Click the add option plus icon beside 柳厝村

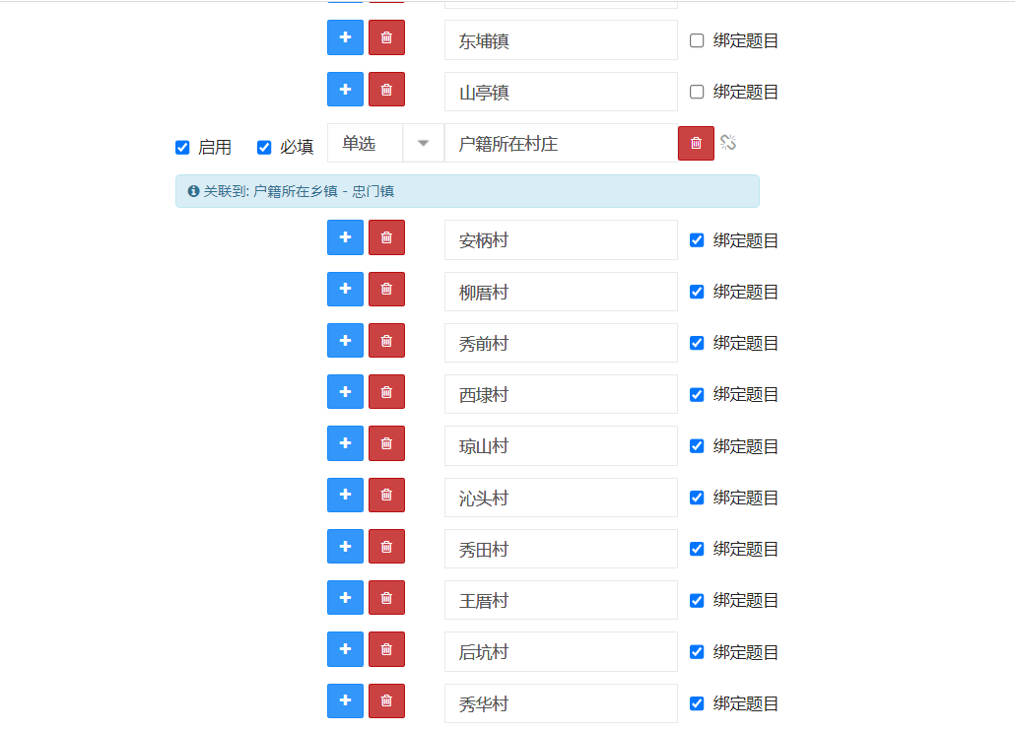[344, 289]
